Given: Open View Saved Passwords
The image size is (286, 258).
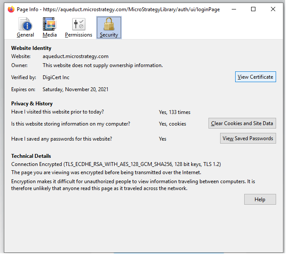Looking at the screenshot, I should pyautogui.click(x=248, y=138).
